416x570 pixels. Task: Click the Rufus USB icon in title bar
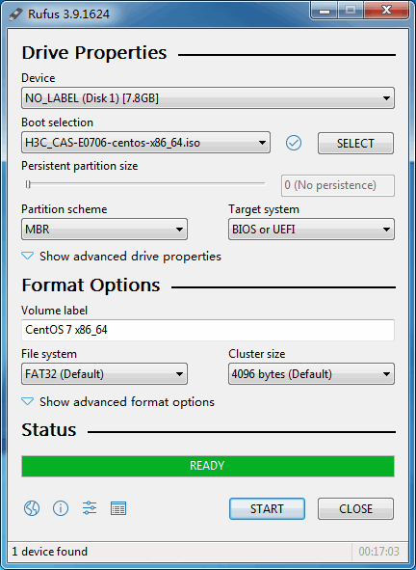point(15,14)
